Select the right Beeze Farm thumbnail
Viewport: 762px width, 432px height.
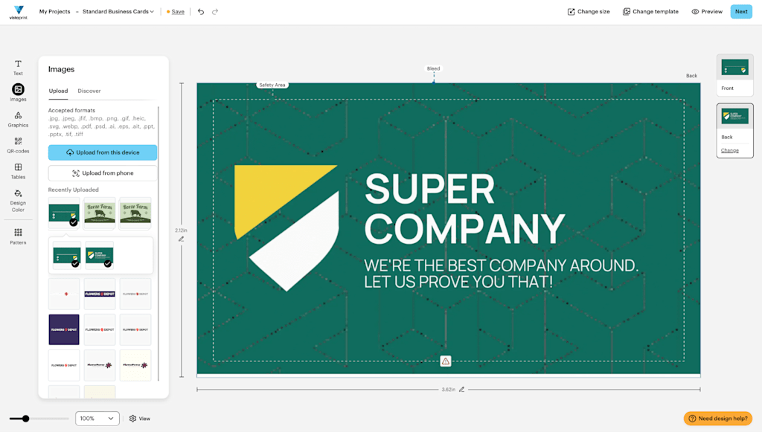pyautogui.click(x=135, y=213)
